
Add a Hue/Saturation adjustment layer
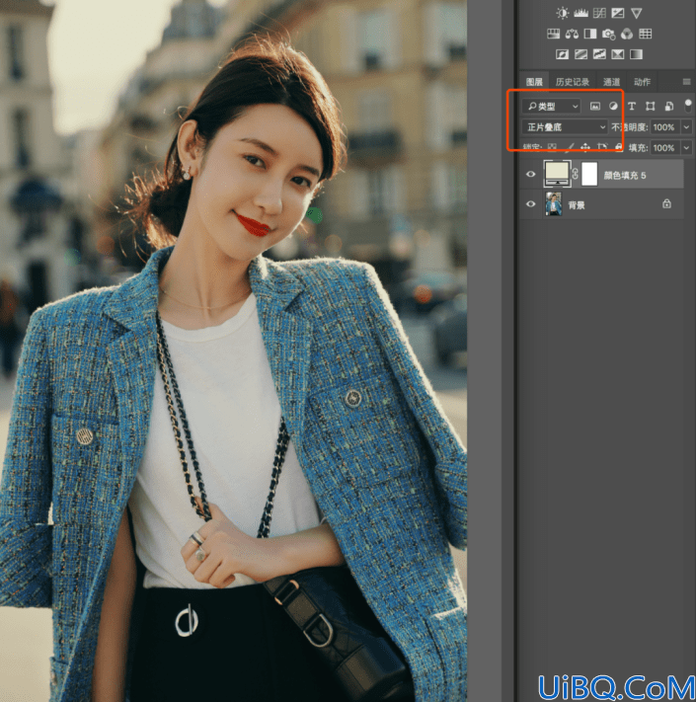point(554,34)
